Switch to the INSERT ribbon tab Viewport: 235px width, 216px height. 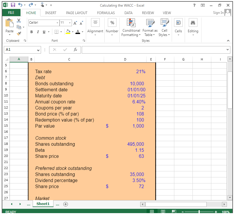point(51,13)
